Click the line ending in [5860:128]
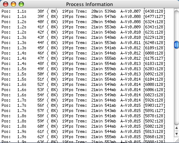The image size is (179, 143). (x=83, y=137)
